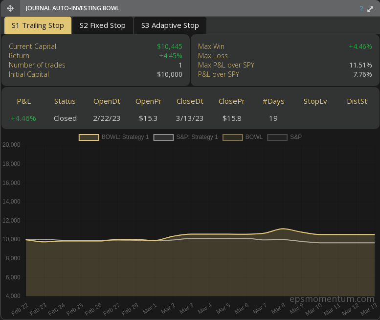Click the OpenPr column header
This screenshot has width=380, height=320.
point(148,101)
